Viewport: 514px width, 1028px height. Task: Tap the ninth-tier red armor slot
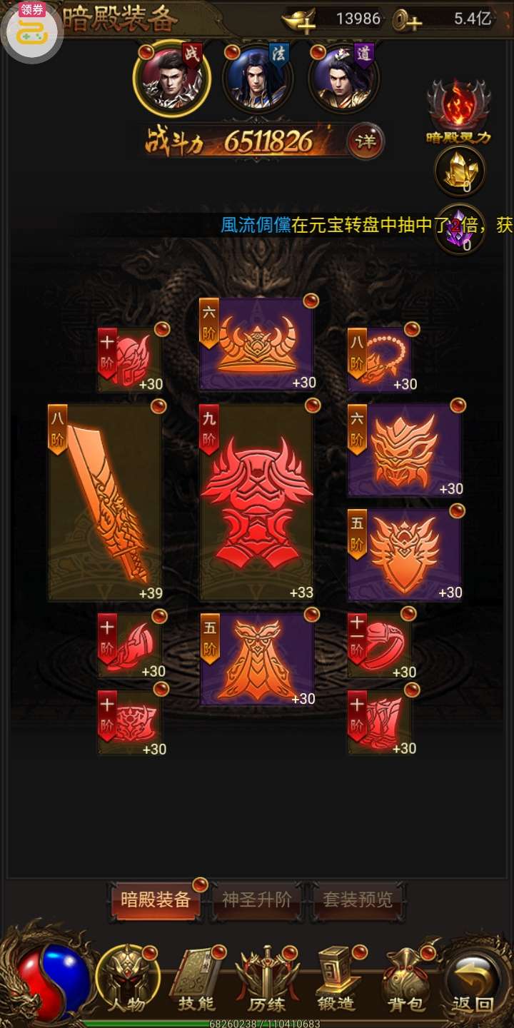click(257, 502)
